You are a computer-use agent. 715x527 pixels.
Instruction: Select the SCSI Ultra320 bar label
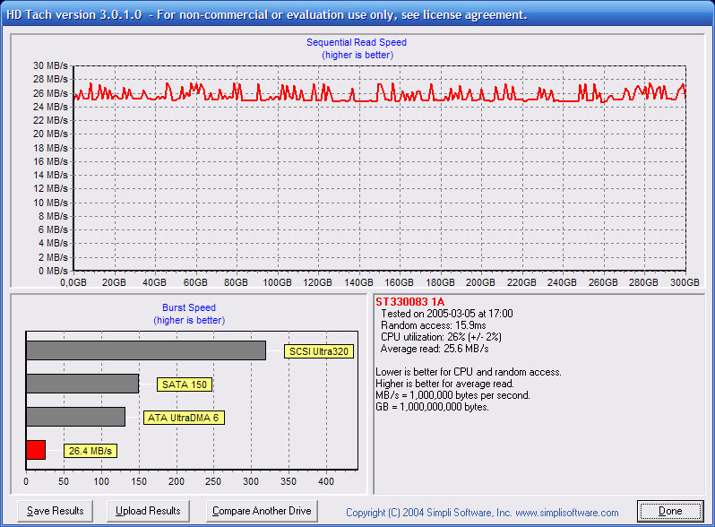click(319, 351)
